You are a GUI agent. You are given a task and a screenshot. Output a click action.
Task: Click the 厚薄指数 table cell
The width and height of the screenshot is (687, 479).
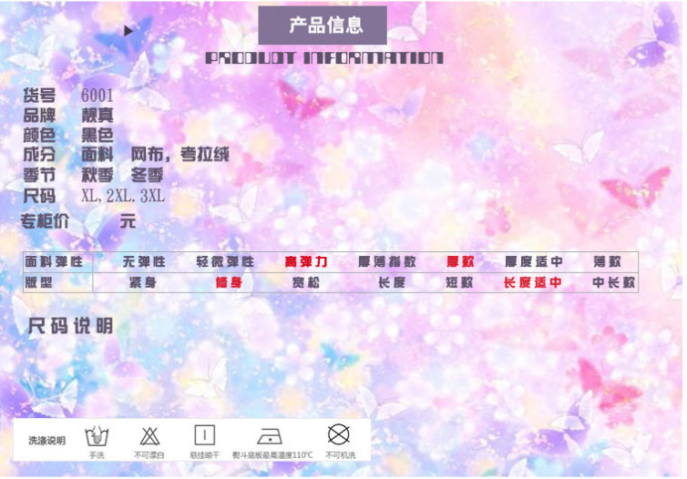(x=387, y=262)
